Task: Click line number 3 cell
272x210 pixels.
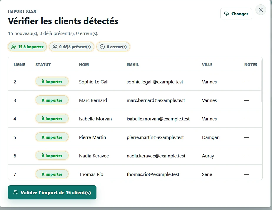Action: click(15, 100)
